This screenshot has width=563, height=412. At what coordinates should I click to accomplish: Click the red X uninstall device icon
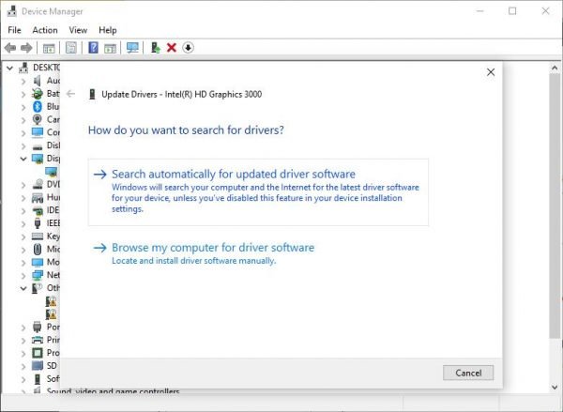click(x=172, y=48)
